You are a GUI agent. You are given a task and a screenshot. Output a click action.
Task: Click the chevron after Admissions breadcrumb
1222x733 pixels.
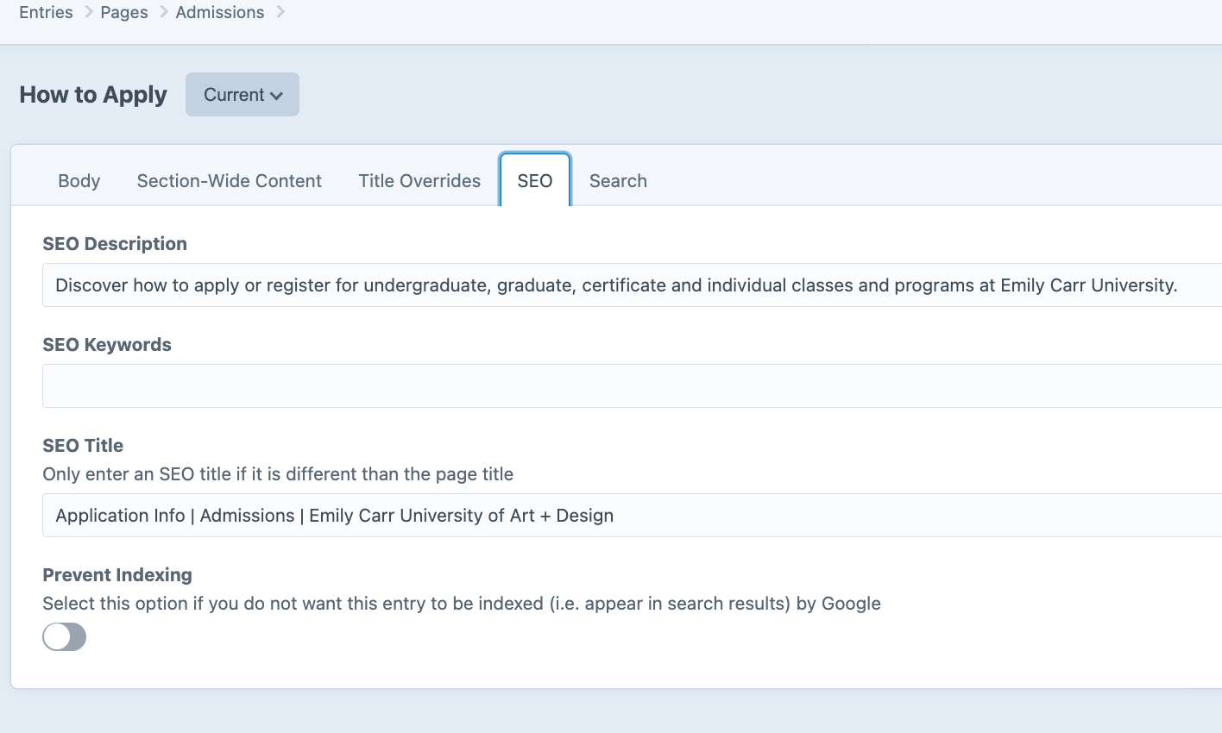point(280,12)
